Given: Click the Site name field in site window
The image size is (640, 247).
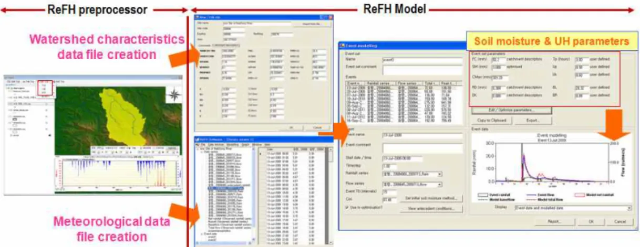Looking at the screenshot, I should (x=256, y=23).
